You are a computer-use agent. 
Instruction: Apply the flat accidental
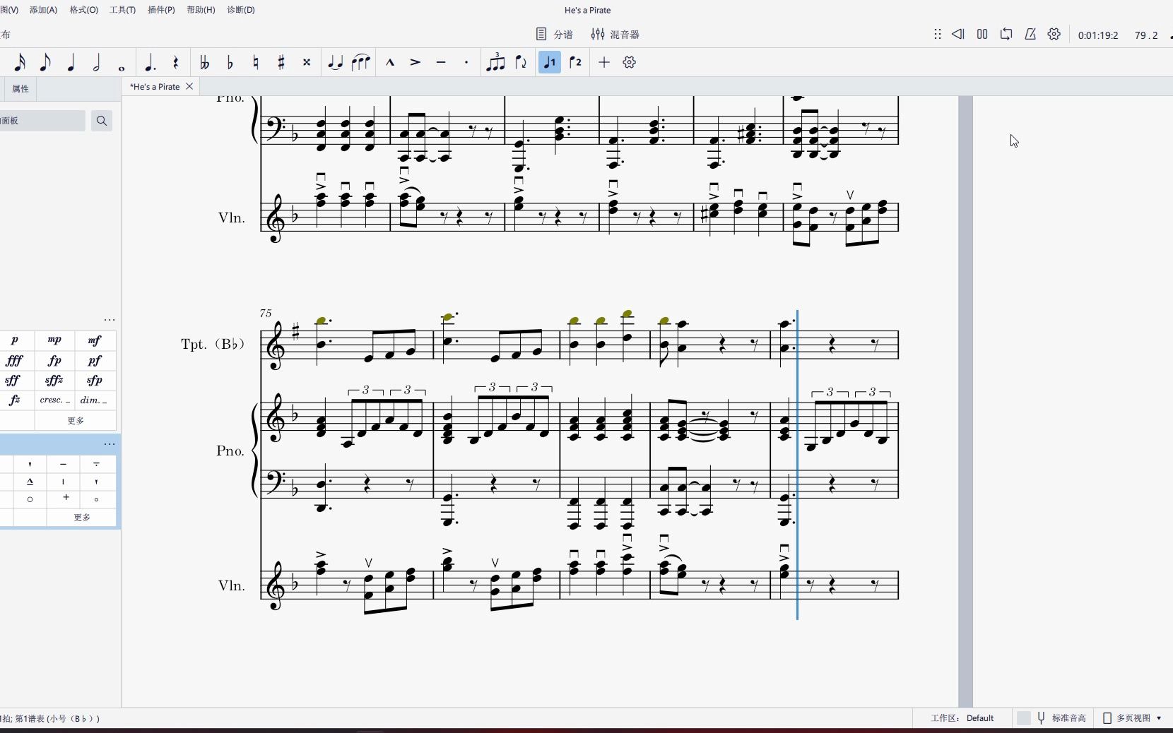(x=230, y=62)
